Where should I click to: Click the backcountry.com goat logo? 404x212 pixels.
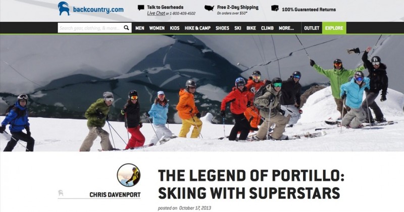point(64,9)
